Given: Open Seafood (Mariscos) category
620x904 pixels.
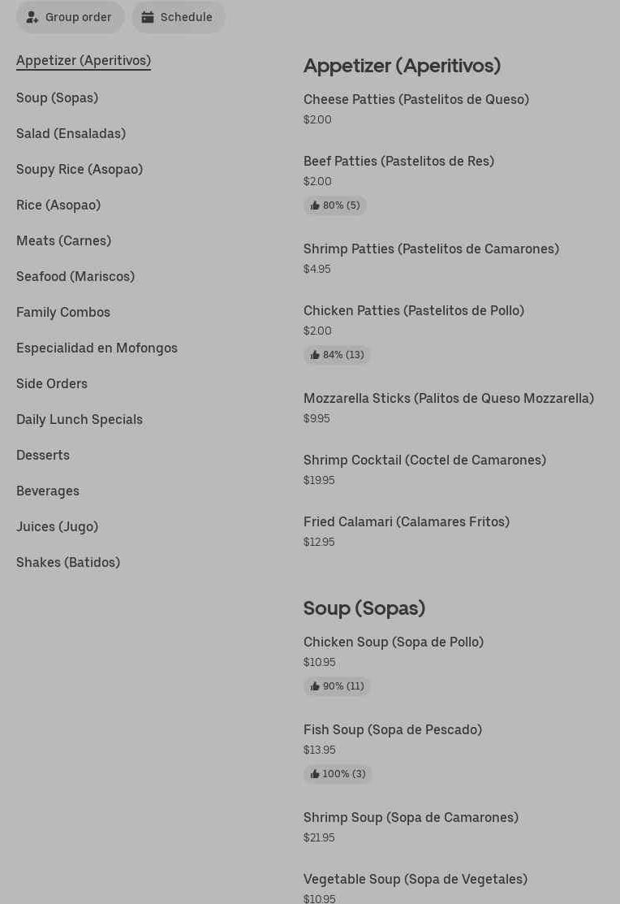Looking at the screenshot, I should pyautogui.click(x=75, y=276).
